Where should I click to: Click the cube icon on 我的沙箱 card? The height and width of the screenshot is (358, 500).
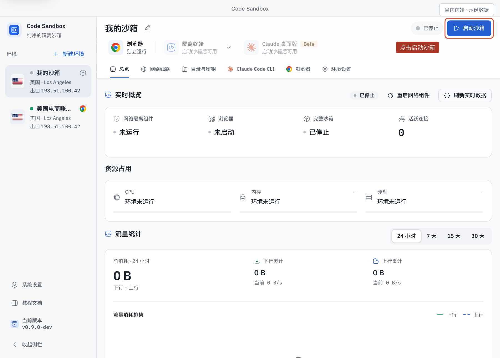click(x=83, y=73)
